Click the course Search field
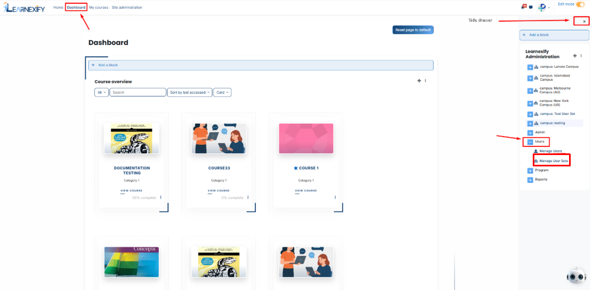 [138, 93]
